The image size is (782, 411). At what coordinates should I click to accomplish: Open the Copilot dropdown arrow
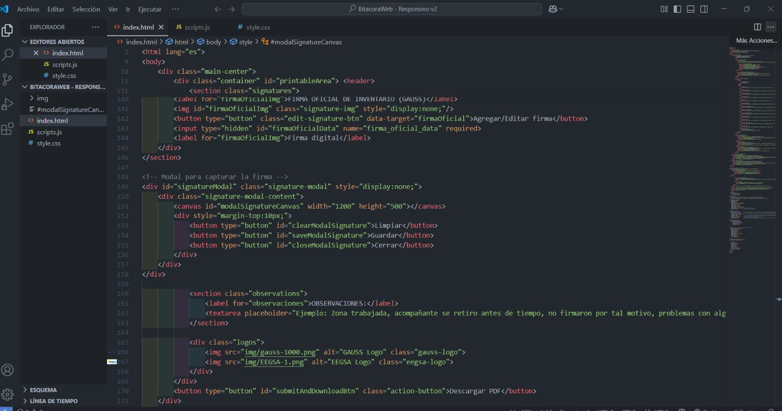pyautogui.click(x=561, y=9)
